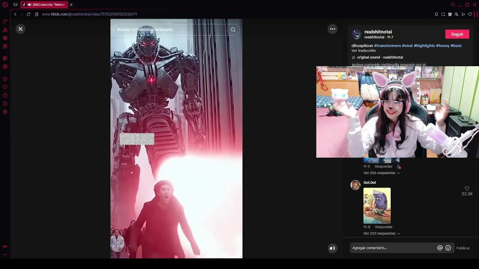View site security lock info
Screen dimensions: 479x269
tap(37, 14)
